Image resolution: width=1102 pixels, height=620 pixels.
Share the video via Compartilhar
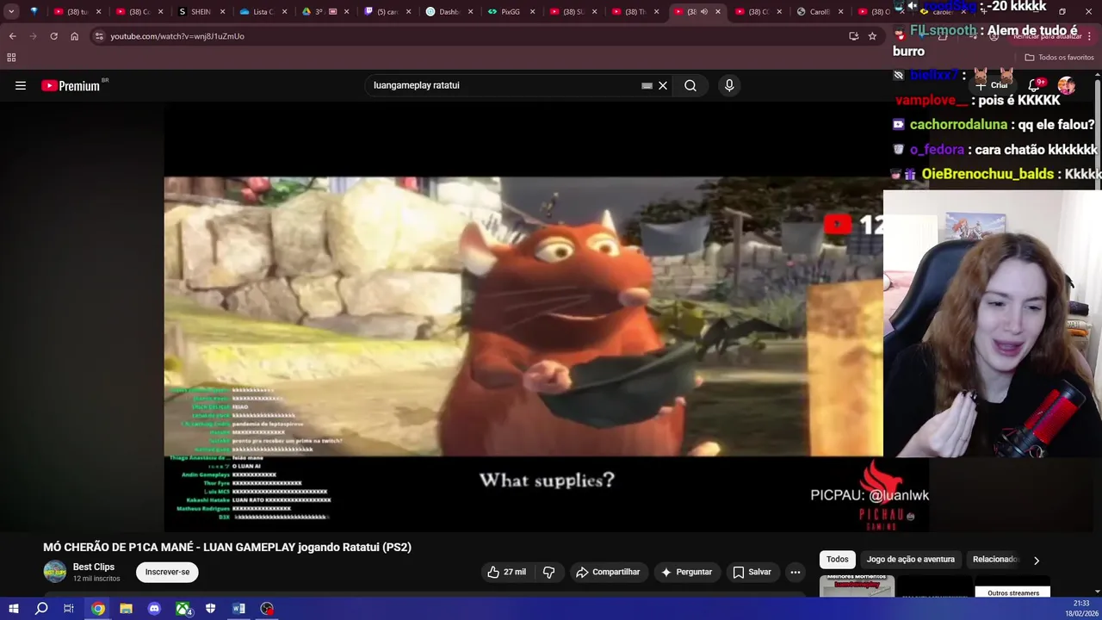point(608,572)
